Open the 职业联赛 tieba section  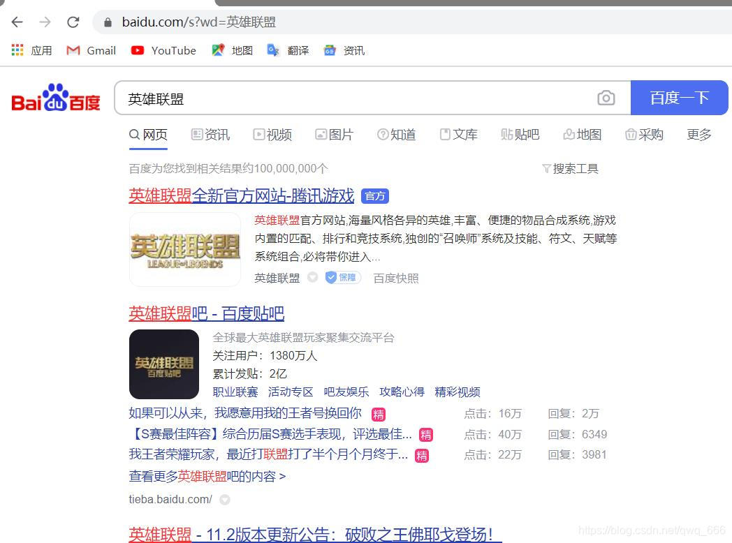tap(235, 392)
